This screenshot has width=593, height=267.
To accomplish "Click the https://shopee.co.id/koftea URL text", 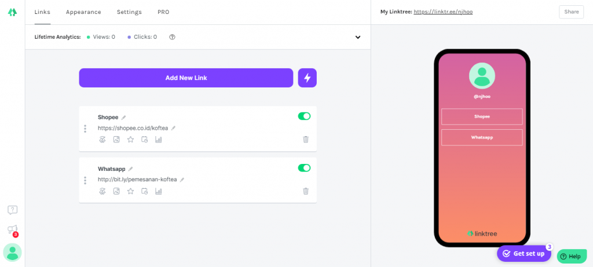I will pos(133,128).
